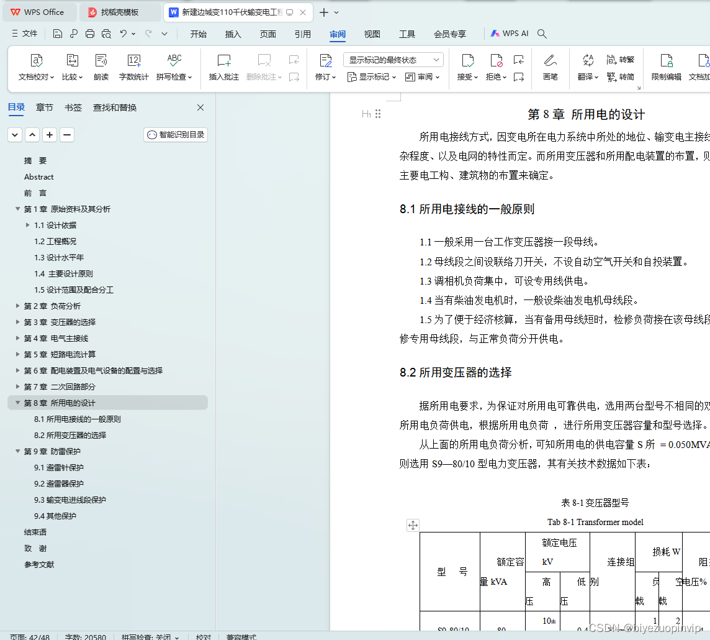Expand the 第2章 负荷分析 node
Screen dimensions: 710x640
pyautogui.click(x=17, y=306)
